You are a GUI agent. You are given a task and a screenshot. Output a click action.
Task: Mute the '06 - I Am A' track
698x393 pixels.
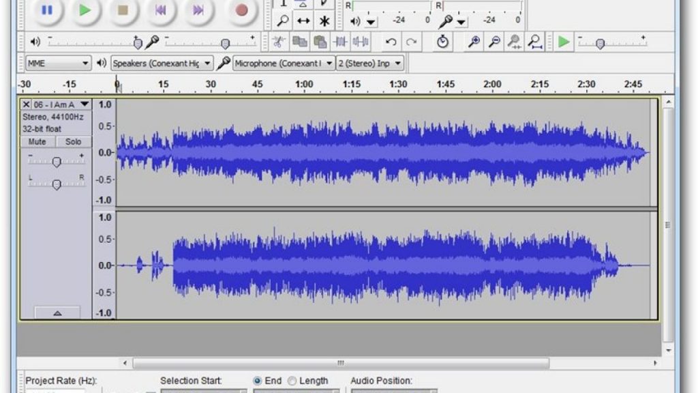tap(37, 142)
